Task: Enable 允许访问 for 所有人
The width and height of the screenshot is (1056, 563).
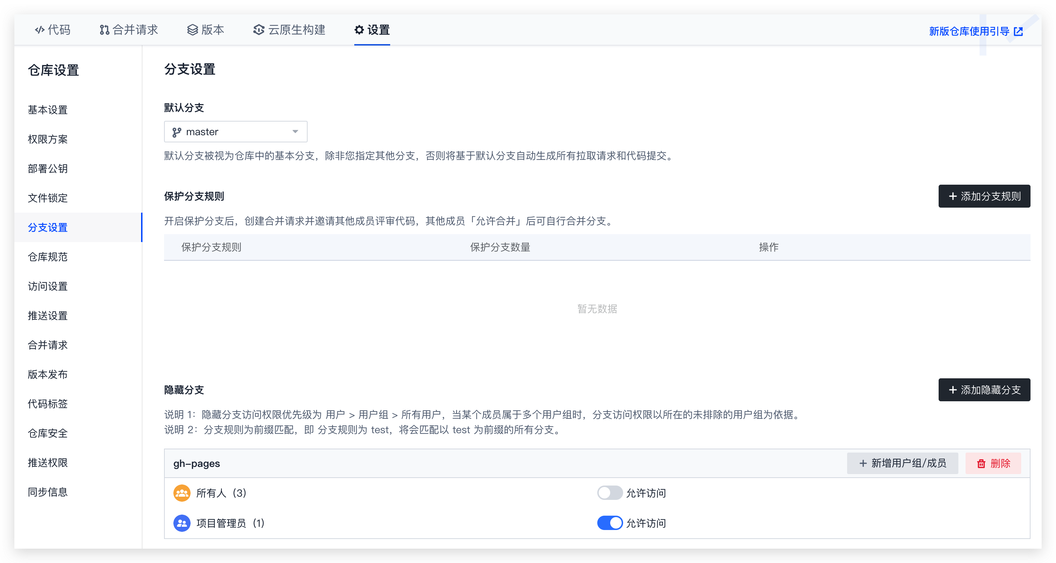Action: coord(609,493)
